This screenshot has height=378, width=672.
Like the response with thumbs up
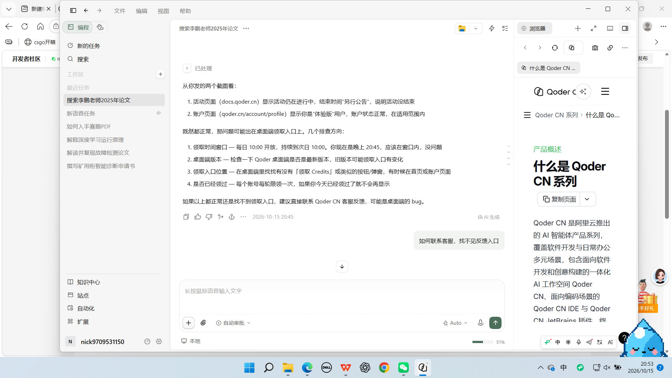coord(198,217)
